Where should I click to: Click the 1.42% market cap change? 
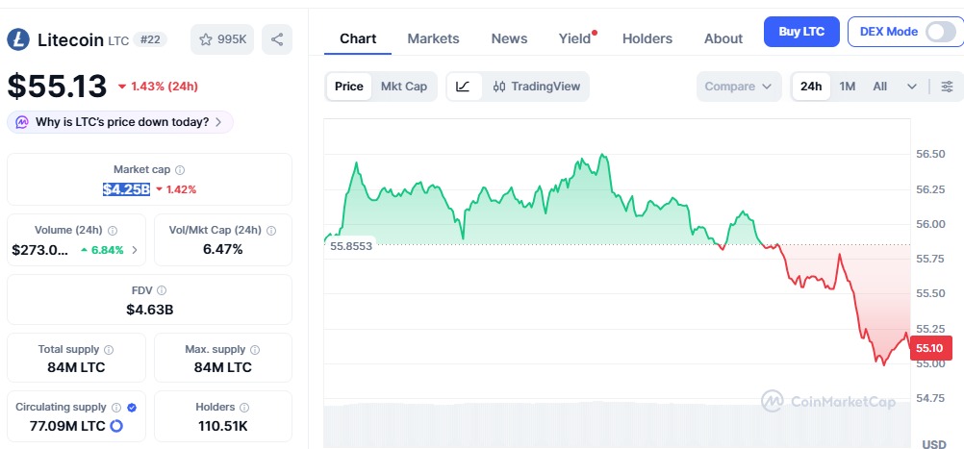pos(176,189)
